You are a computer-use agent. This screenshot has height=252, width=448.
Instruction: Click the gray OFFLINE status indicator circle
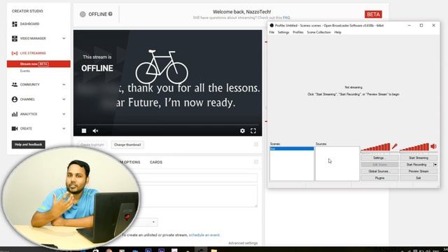tap(83, 14)
